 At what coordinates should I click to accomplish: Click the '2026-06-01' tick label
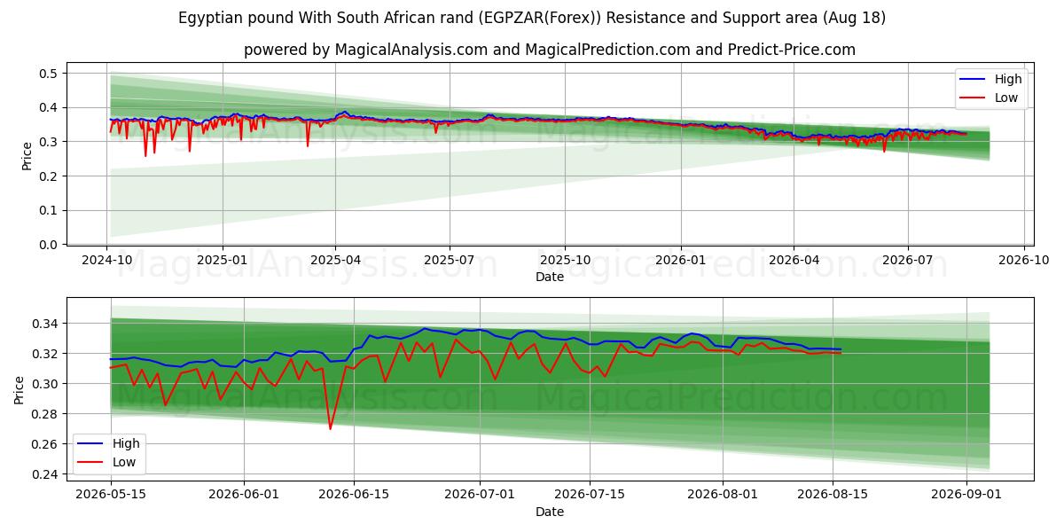(244, 495)
